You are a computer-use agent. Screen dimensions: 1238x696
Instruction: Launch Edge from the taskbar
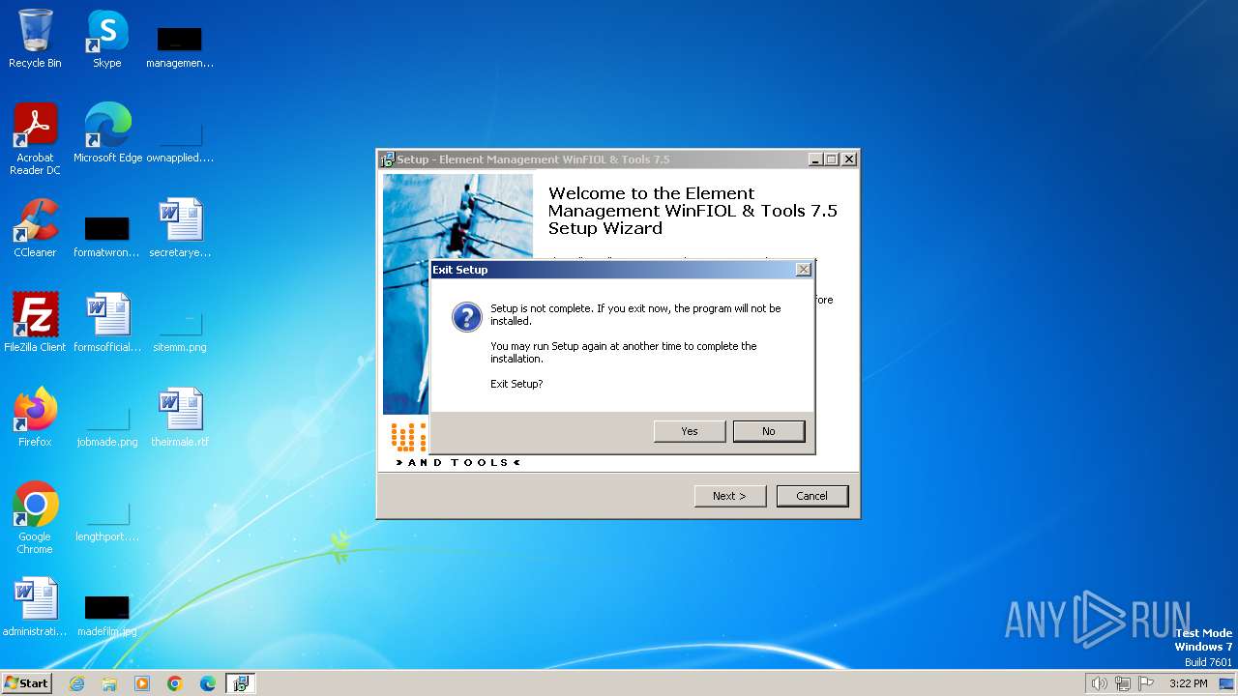click(x=208, y=683)
